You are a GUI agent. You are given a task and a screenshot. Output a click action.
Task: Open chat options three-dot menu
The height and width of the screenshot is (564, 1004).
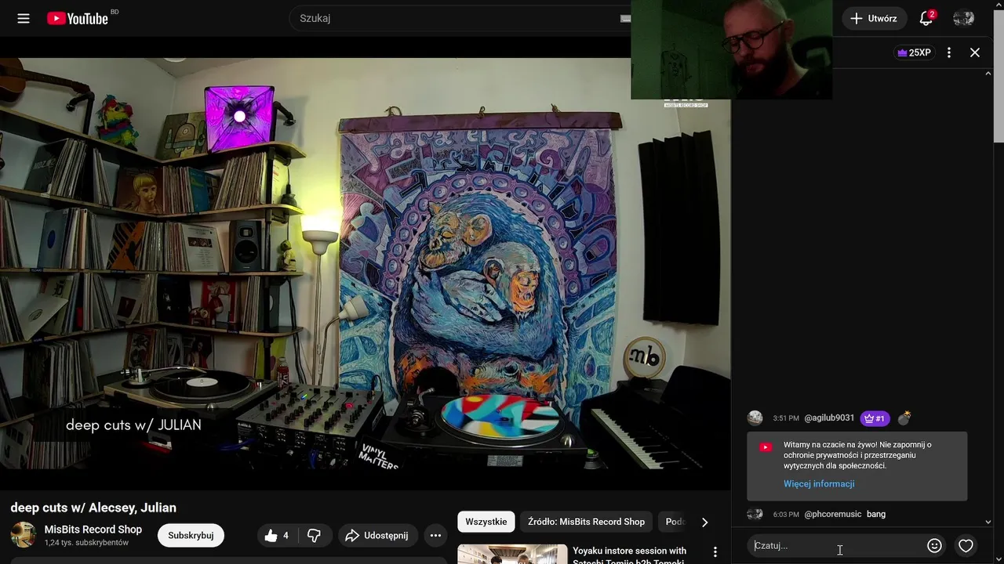coord(949,52)
